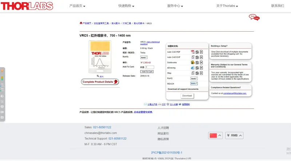Expand the 服务中心 menu
The width and height of the screenshot is (291, 161).
pyautogui.click(x=175, y=6)
